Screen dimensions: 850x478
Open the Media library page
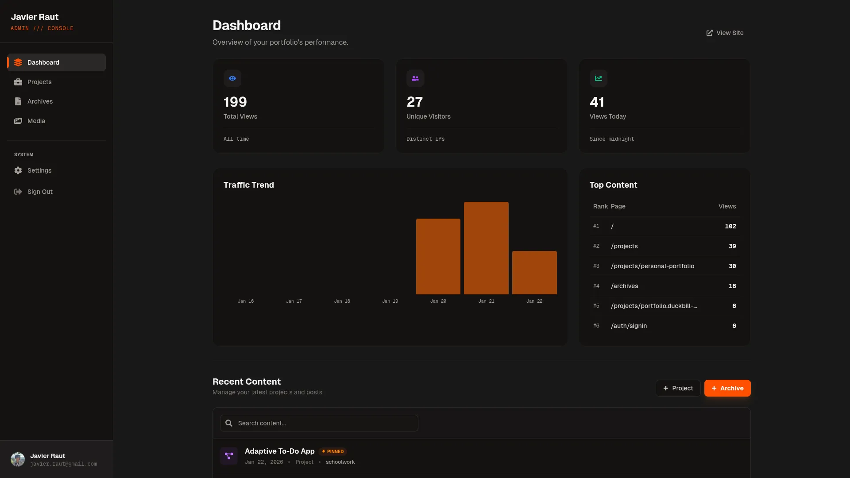pos(36,121)
